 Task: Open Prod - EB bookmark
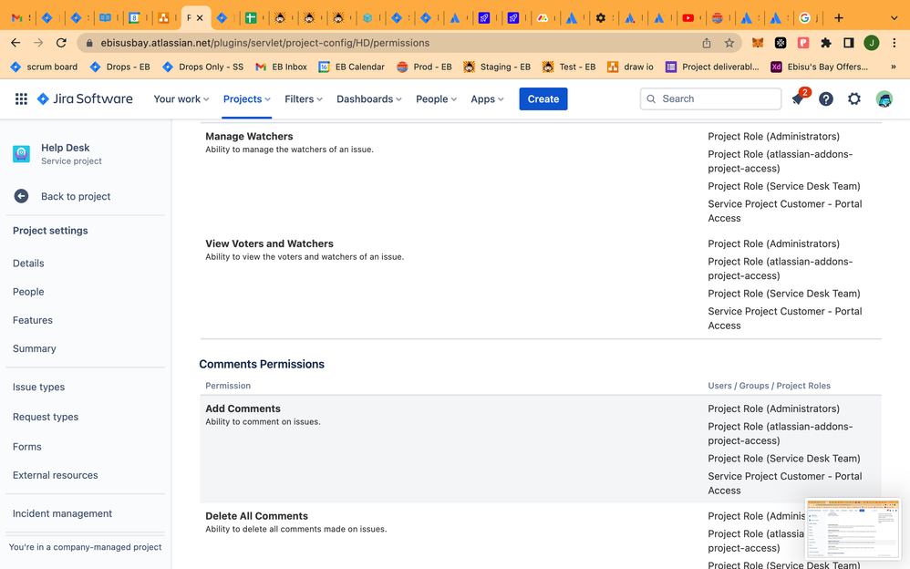pos(424,67)
